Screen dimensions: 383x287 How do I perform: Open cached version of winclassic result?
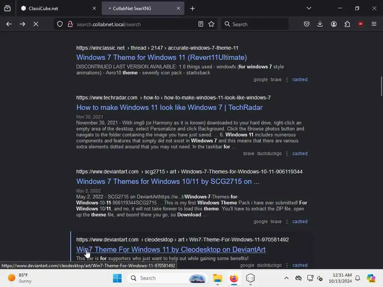(300, 80)
